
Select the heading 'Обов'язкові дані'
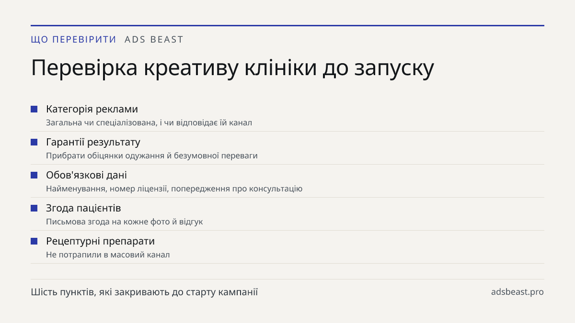coord(86,175)
